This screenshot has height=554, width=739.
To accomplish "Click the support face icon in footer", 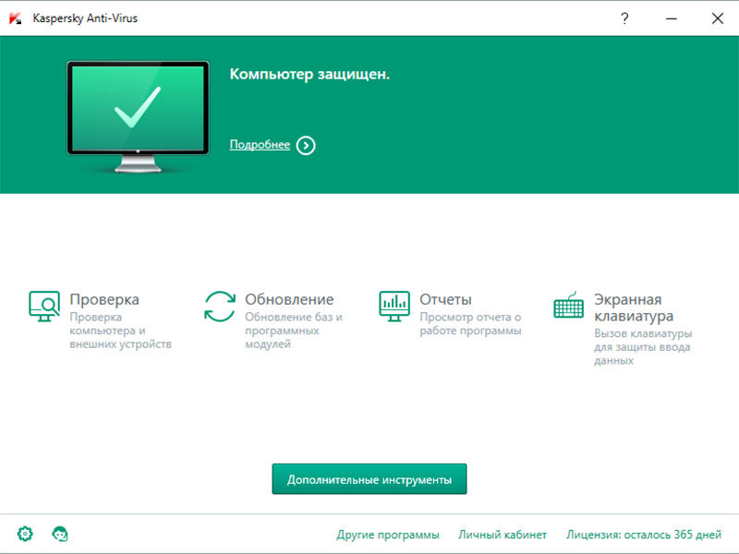I will [x=61, y=534].
